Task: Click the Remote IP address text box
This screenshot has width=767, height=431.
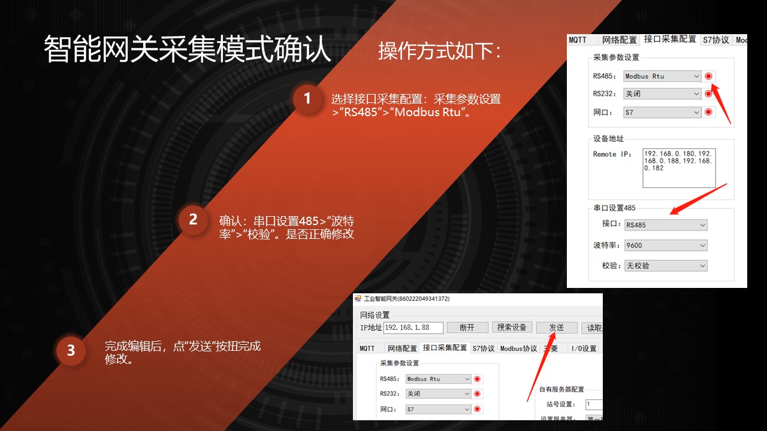Action: (x=679, y=168)
